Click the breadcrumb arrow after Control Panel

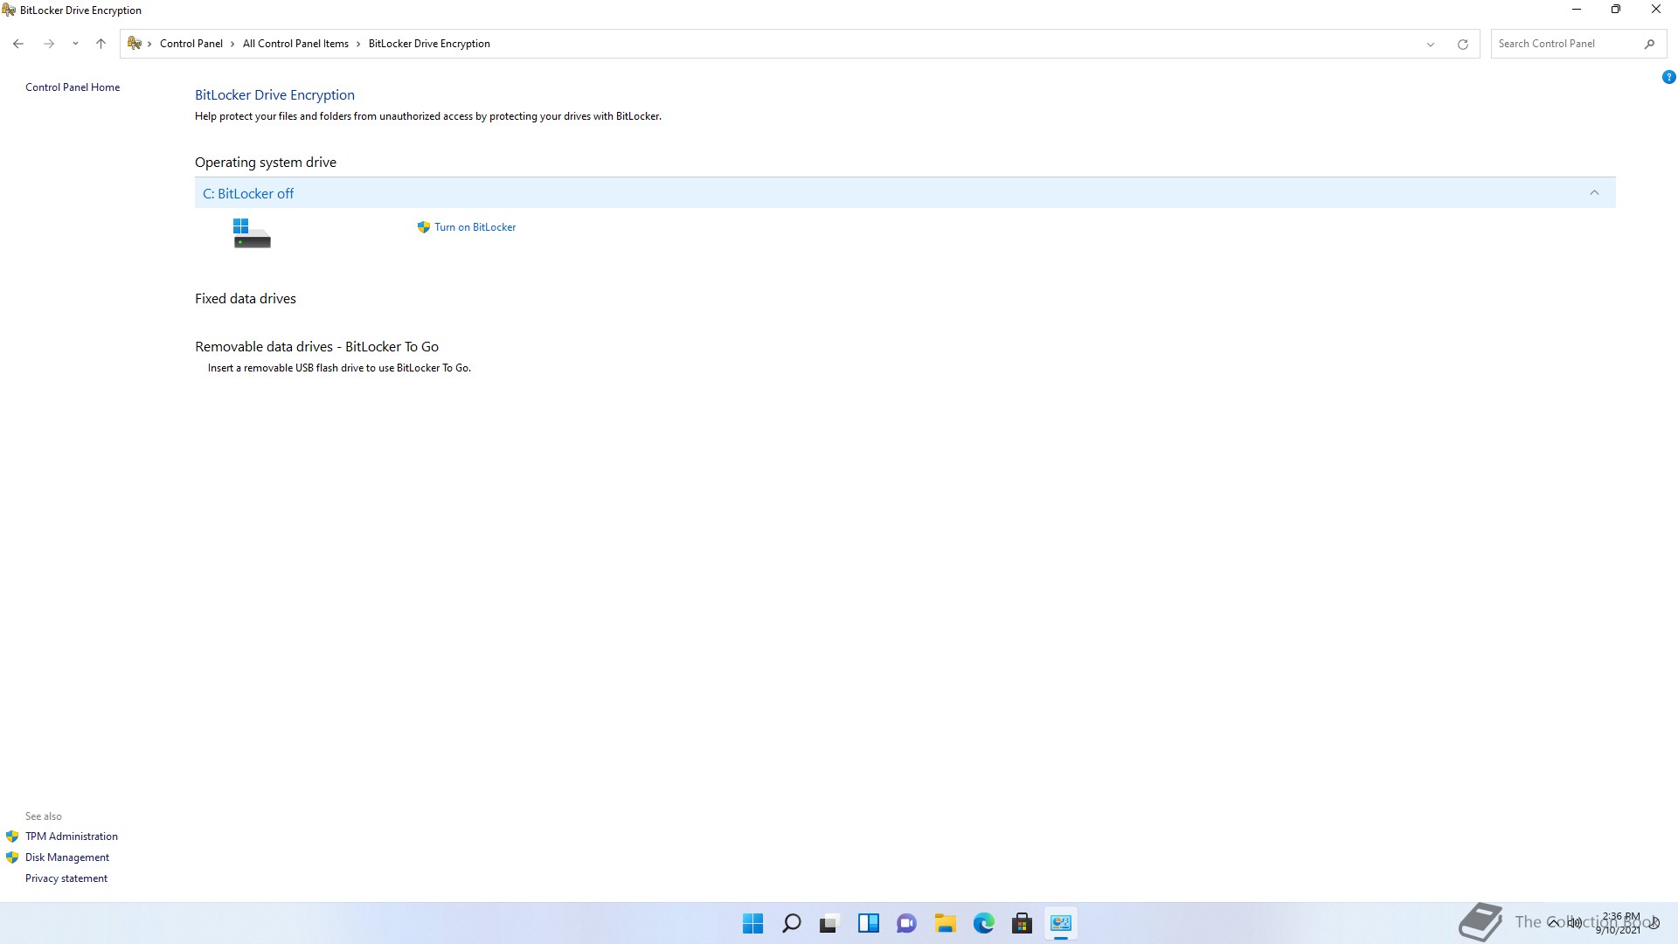232,44
